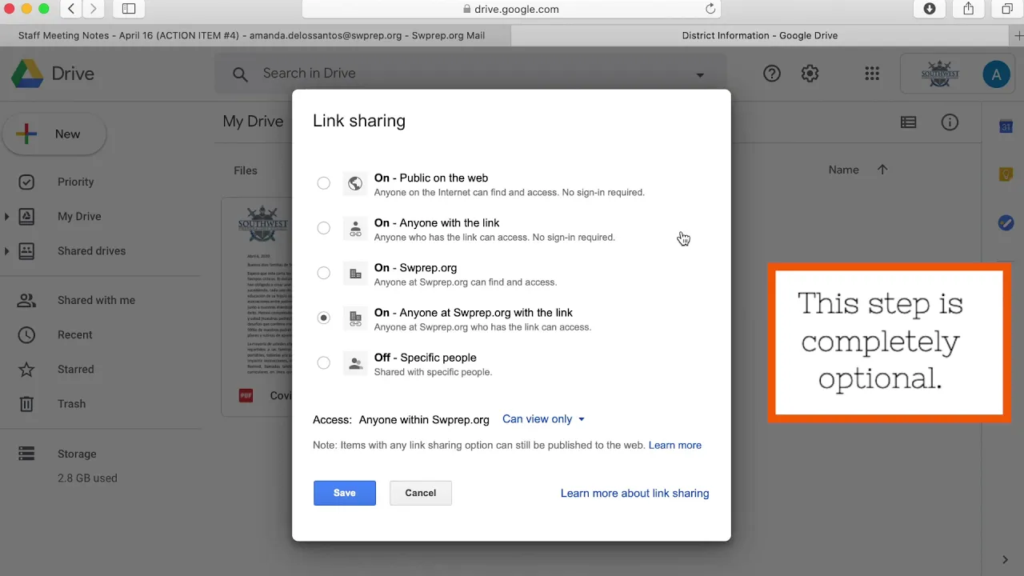Open the Calendar side panel icon
This screenshot has width=1024, height=576.
[1006, 126]
